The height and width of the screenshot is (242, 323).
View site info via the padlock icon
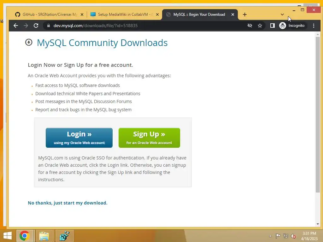[x=49, y=26]
